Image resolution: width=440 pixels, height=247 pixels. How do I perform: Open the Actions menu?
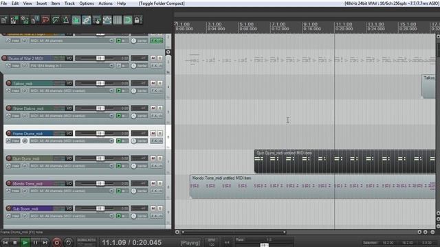pos(105,3)
